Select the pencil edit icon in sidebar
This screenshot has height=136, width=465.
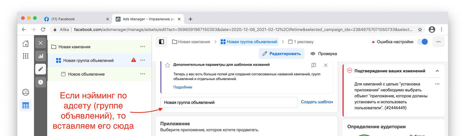click(x=41, y=69)
